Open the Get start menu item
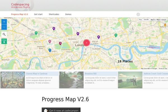 (38, 14)
